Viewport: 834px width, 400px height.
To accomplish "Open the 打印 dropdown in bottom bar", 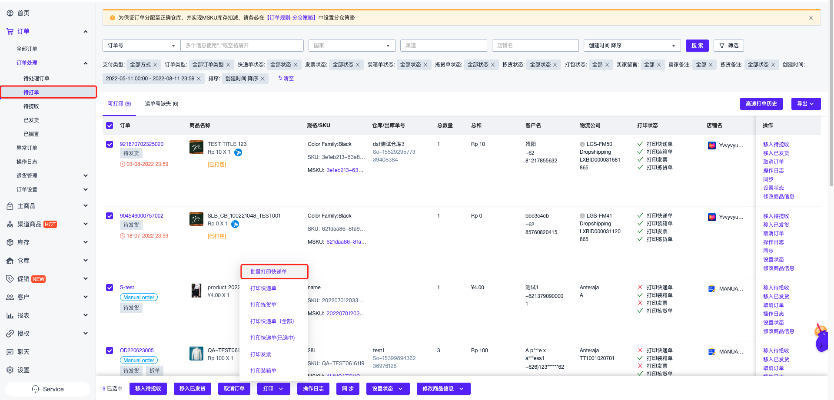I will (x=273, y=389).
